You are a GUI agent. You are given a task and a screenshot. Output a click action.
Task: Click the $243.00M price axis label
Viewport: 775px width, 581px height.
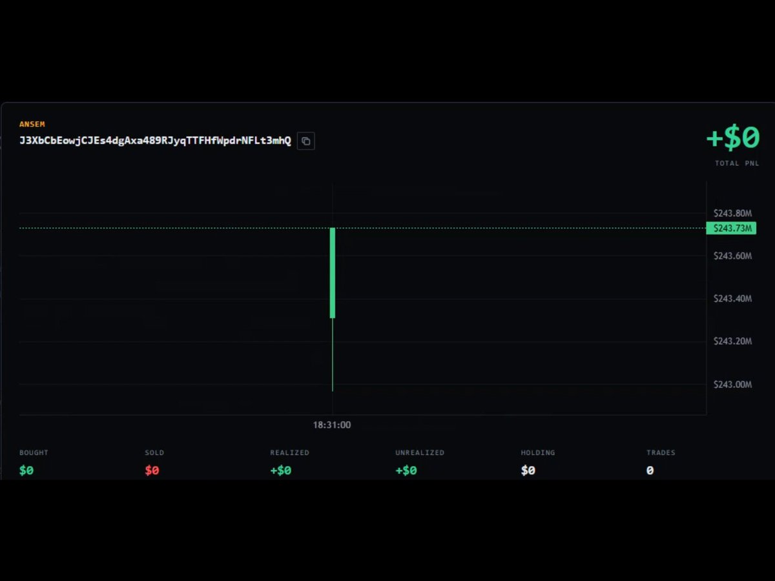[732, 384]
